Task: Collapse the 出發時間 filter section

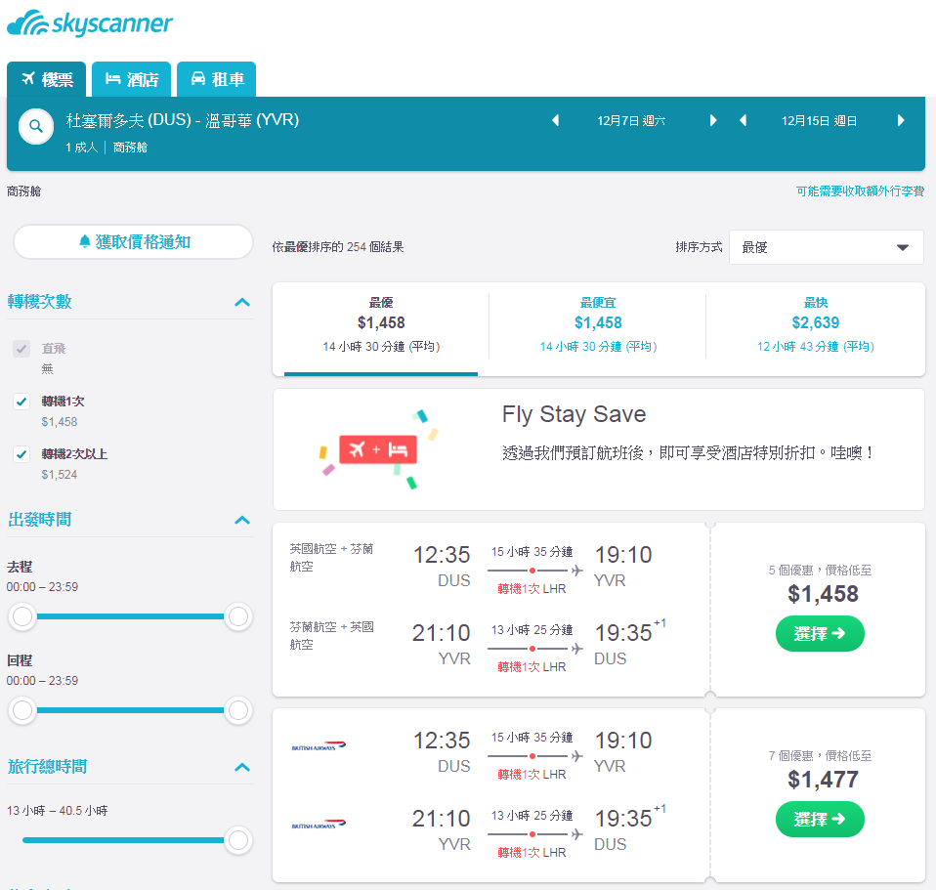Action: coord(241,520)
